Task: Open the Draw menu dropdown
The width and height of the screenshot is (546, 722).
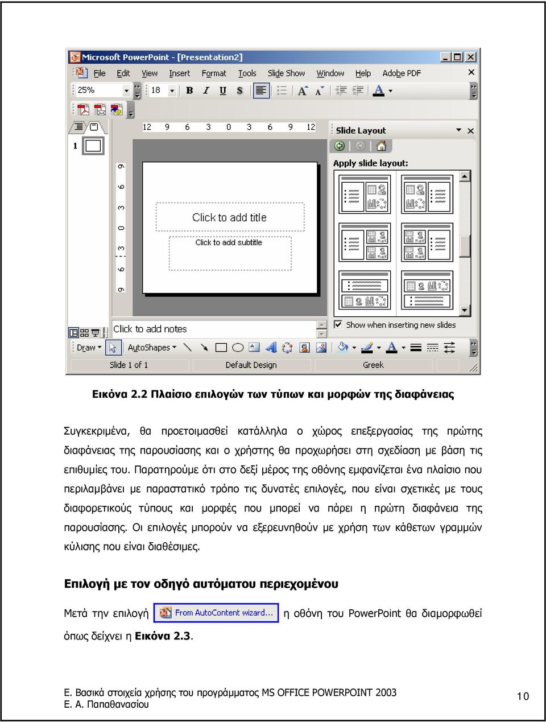Action: point(89,348)
